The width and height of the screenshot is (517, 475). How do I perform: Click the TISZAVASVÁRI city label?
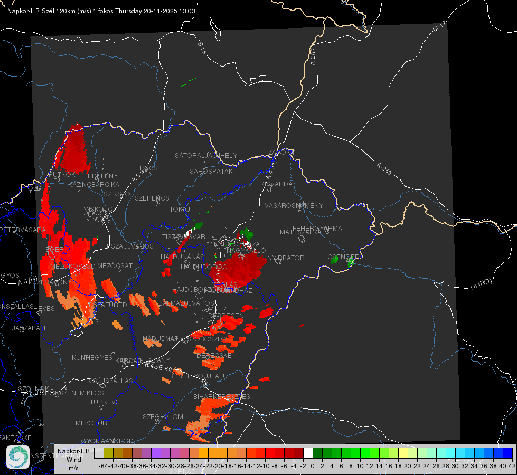(x=185, y=237)
